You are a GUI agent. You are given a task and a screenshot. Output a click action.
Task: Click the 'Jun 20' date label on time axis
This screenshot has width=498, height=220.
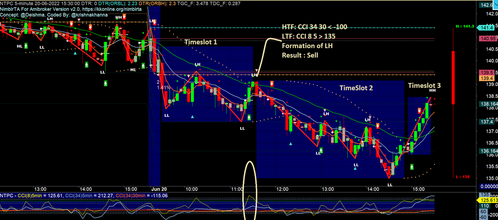tap(158, 189)
